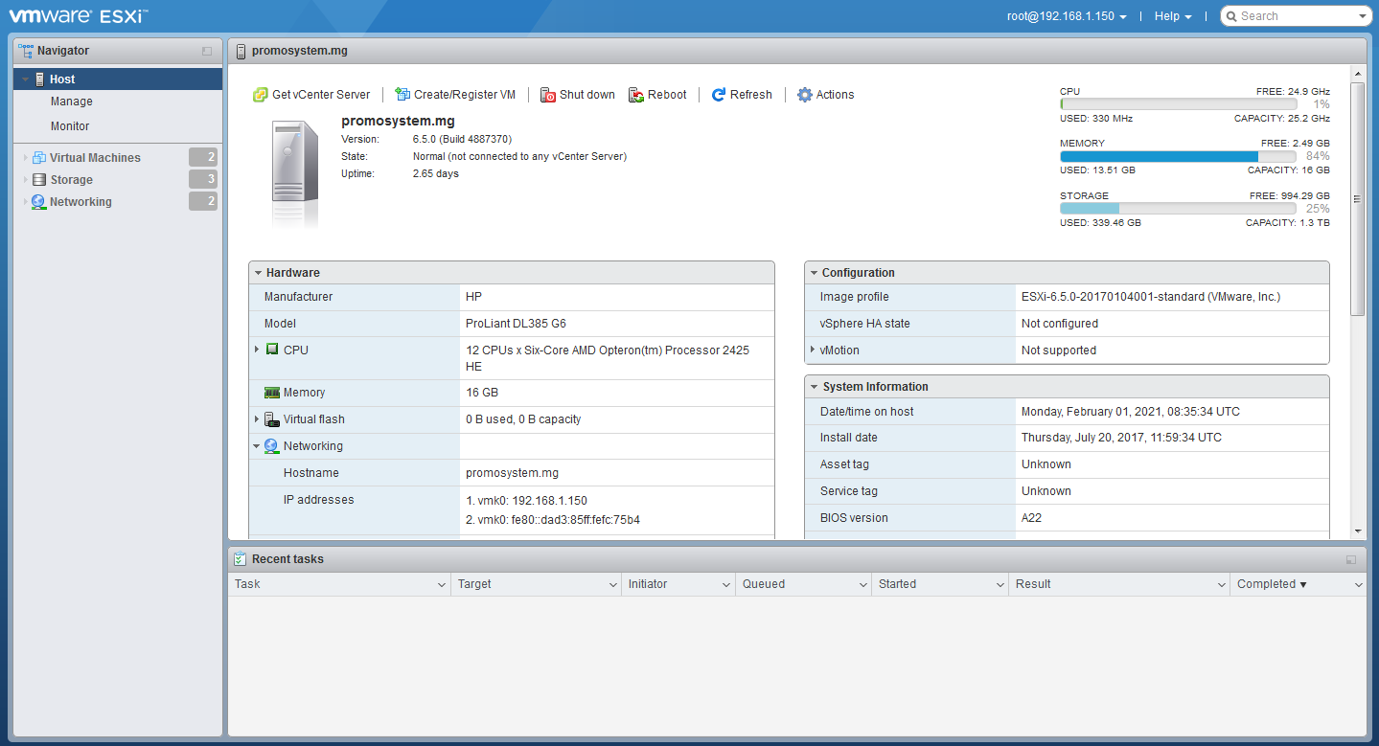Click the Networking globe icon in Navigator
Viewport: 1379px width, 746px height.
coord(38,202)
